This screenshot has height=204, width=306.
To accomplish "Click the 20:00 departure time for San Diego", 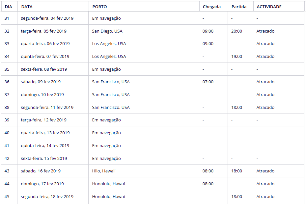I will [236, 31].
